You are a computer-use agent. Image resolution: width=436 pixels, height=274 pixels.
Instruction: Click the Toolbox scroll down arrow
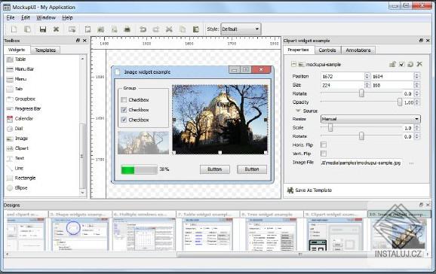[x=82, y=193]
